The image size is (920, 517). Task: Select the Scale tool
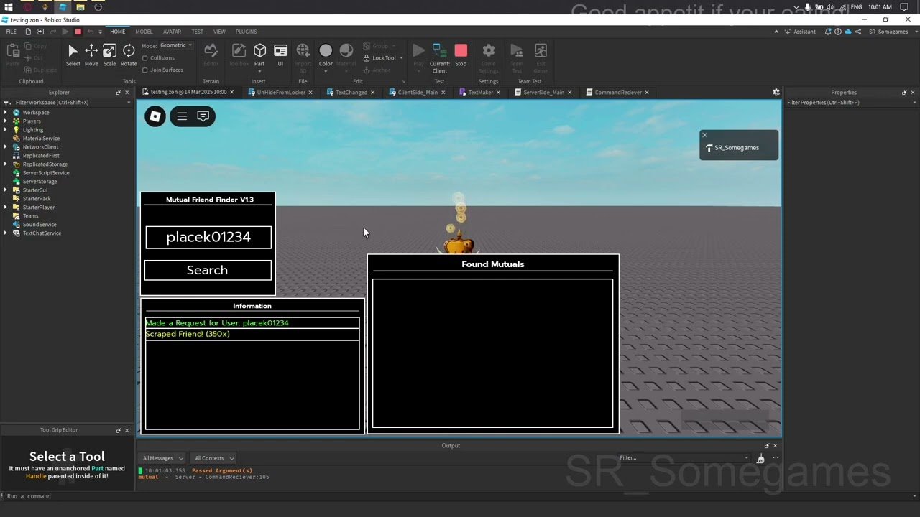(x=109, y=55)
